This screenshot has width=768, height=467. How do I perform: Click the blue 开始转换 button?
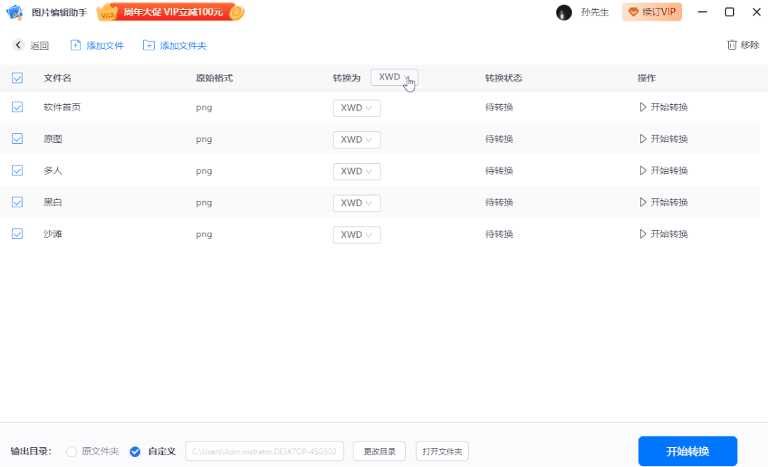tap(687, 451)
